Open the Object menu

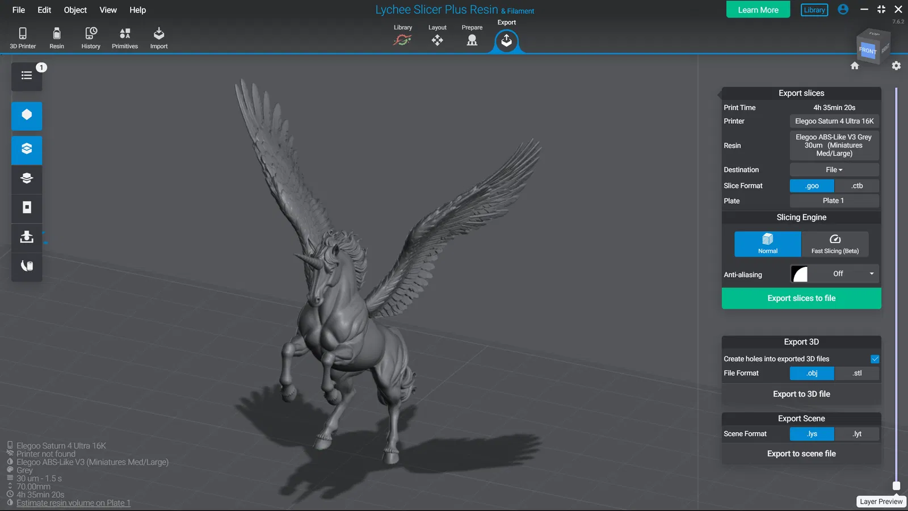[x=75, y=10]
